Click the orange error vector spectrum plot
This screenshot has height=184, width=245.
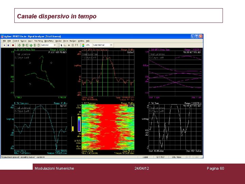point(108,73)
